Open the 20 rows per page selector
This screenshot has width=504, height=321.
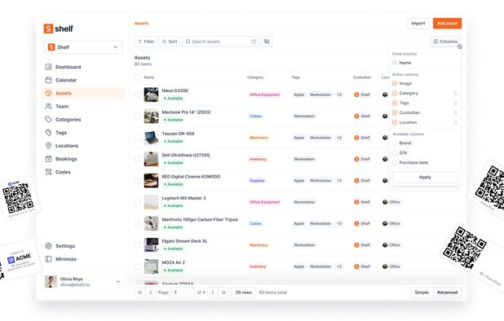point(243,292)
